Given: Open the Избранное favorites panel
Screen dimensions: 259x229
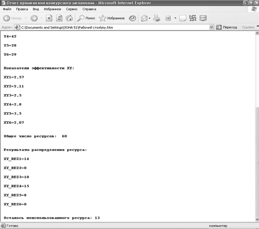Looking at the screenshot, I should [112, 18].
